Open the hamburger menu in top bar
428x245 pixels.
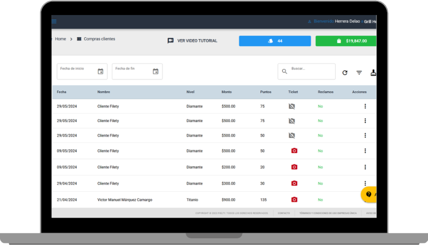[54, 22]
